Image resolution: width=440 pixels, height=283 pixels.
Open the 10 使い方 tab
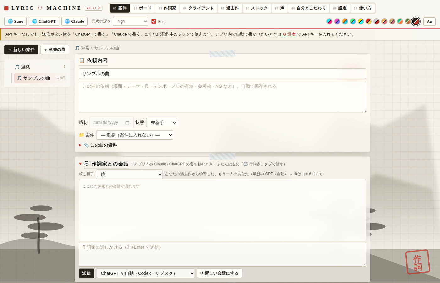click(362, 8)
